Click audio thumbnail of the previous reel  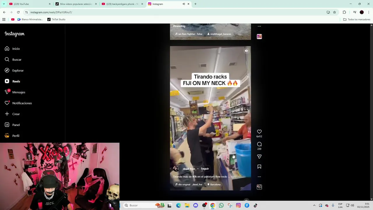259,36
